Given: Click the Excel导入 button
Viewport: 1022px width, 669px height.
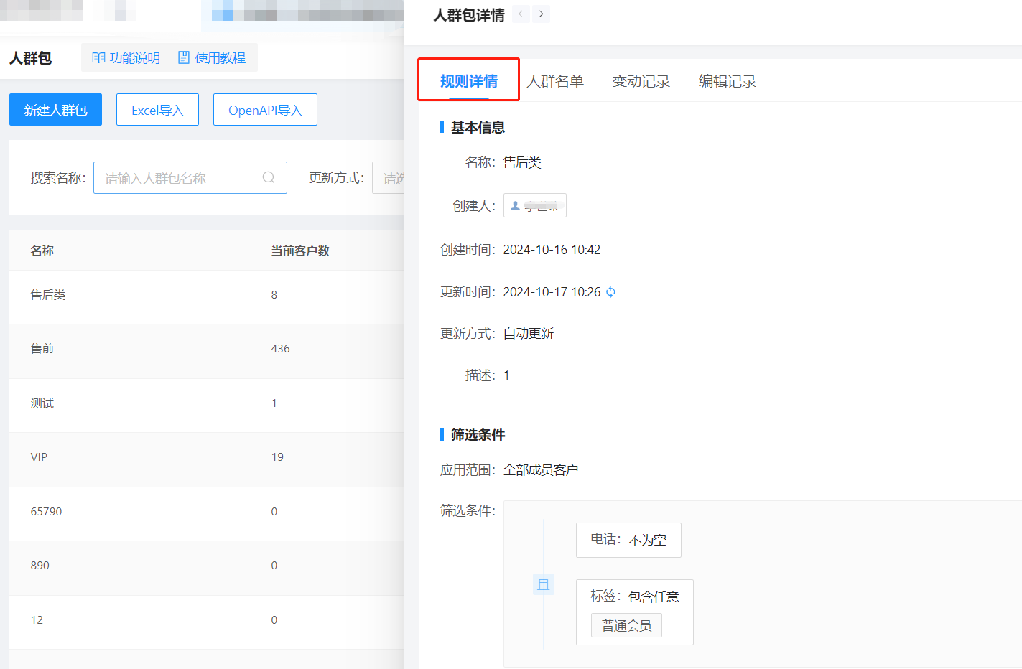Looking at the screenshot, I should click(157, 110).
